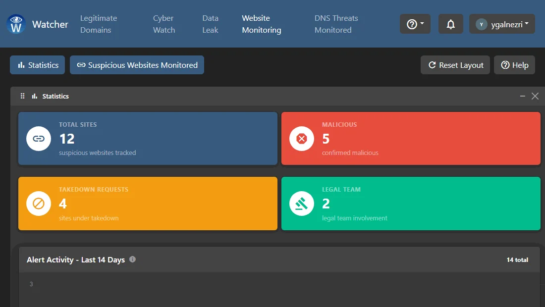Screen dimensions: 545x307
Task: Click the Takedown Requests ban icon
Action: coord(39,204)
